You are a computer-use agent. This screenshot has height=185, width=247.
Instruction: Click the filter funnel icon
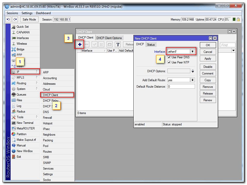coord(118,44)
